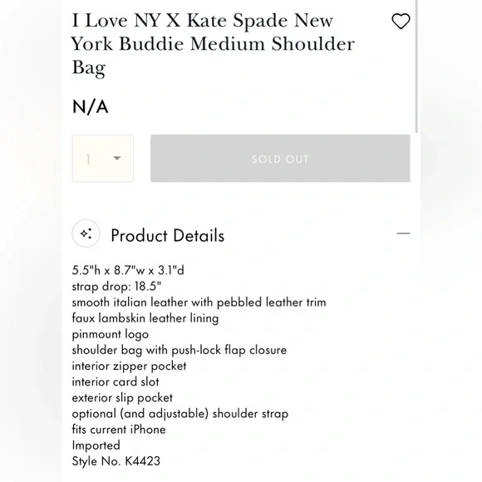
Task: Click the Style No. K4423 text
Action: coord(116,461)
